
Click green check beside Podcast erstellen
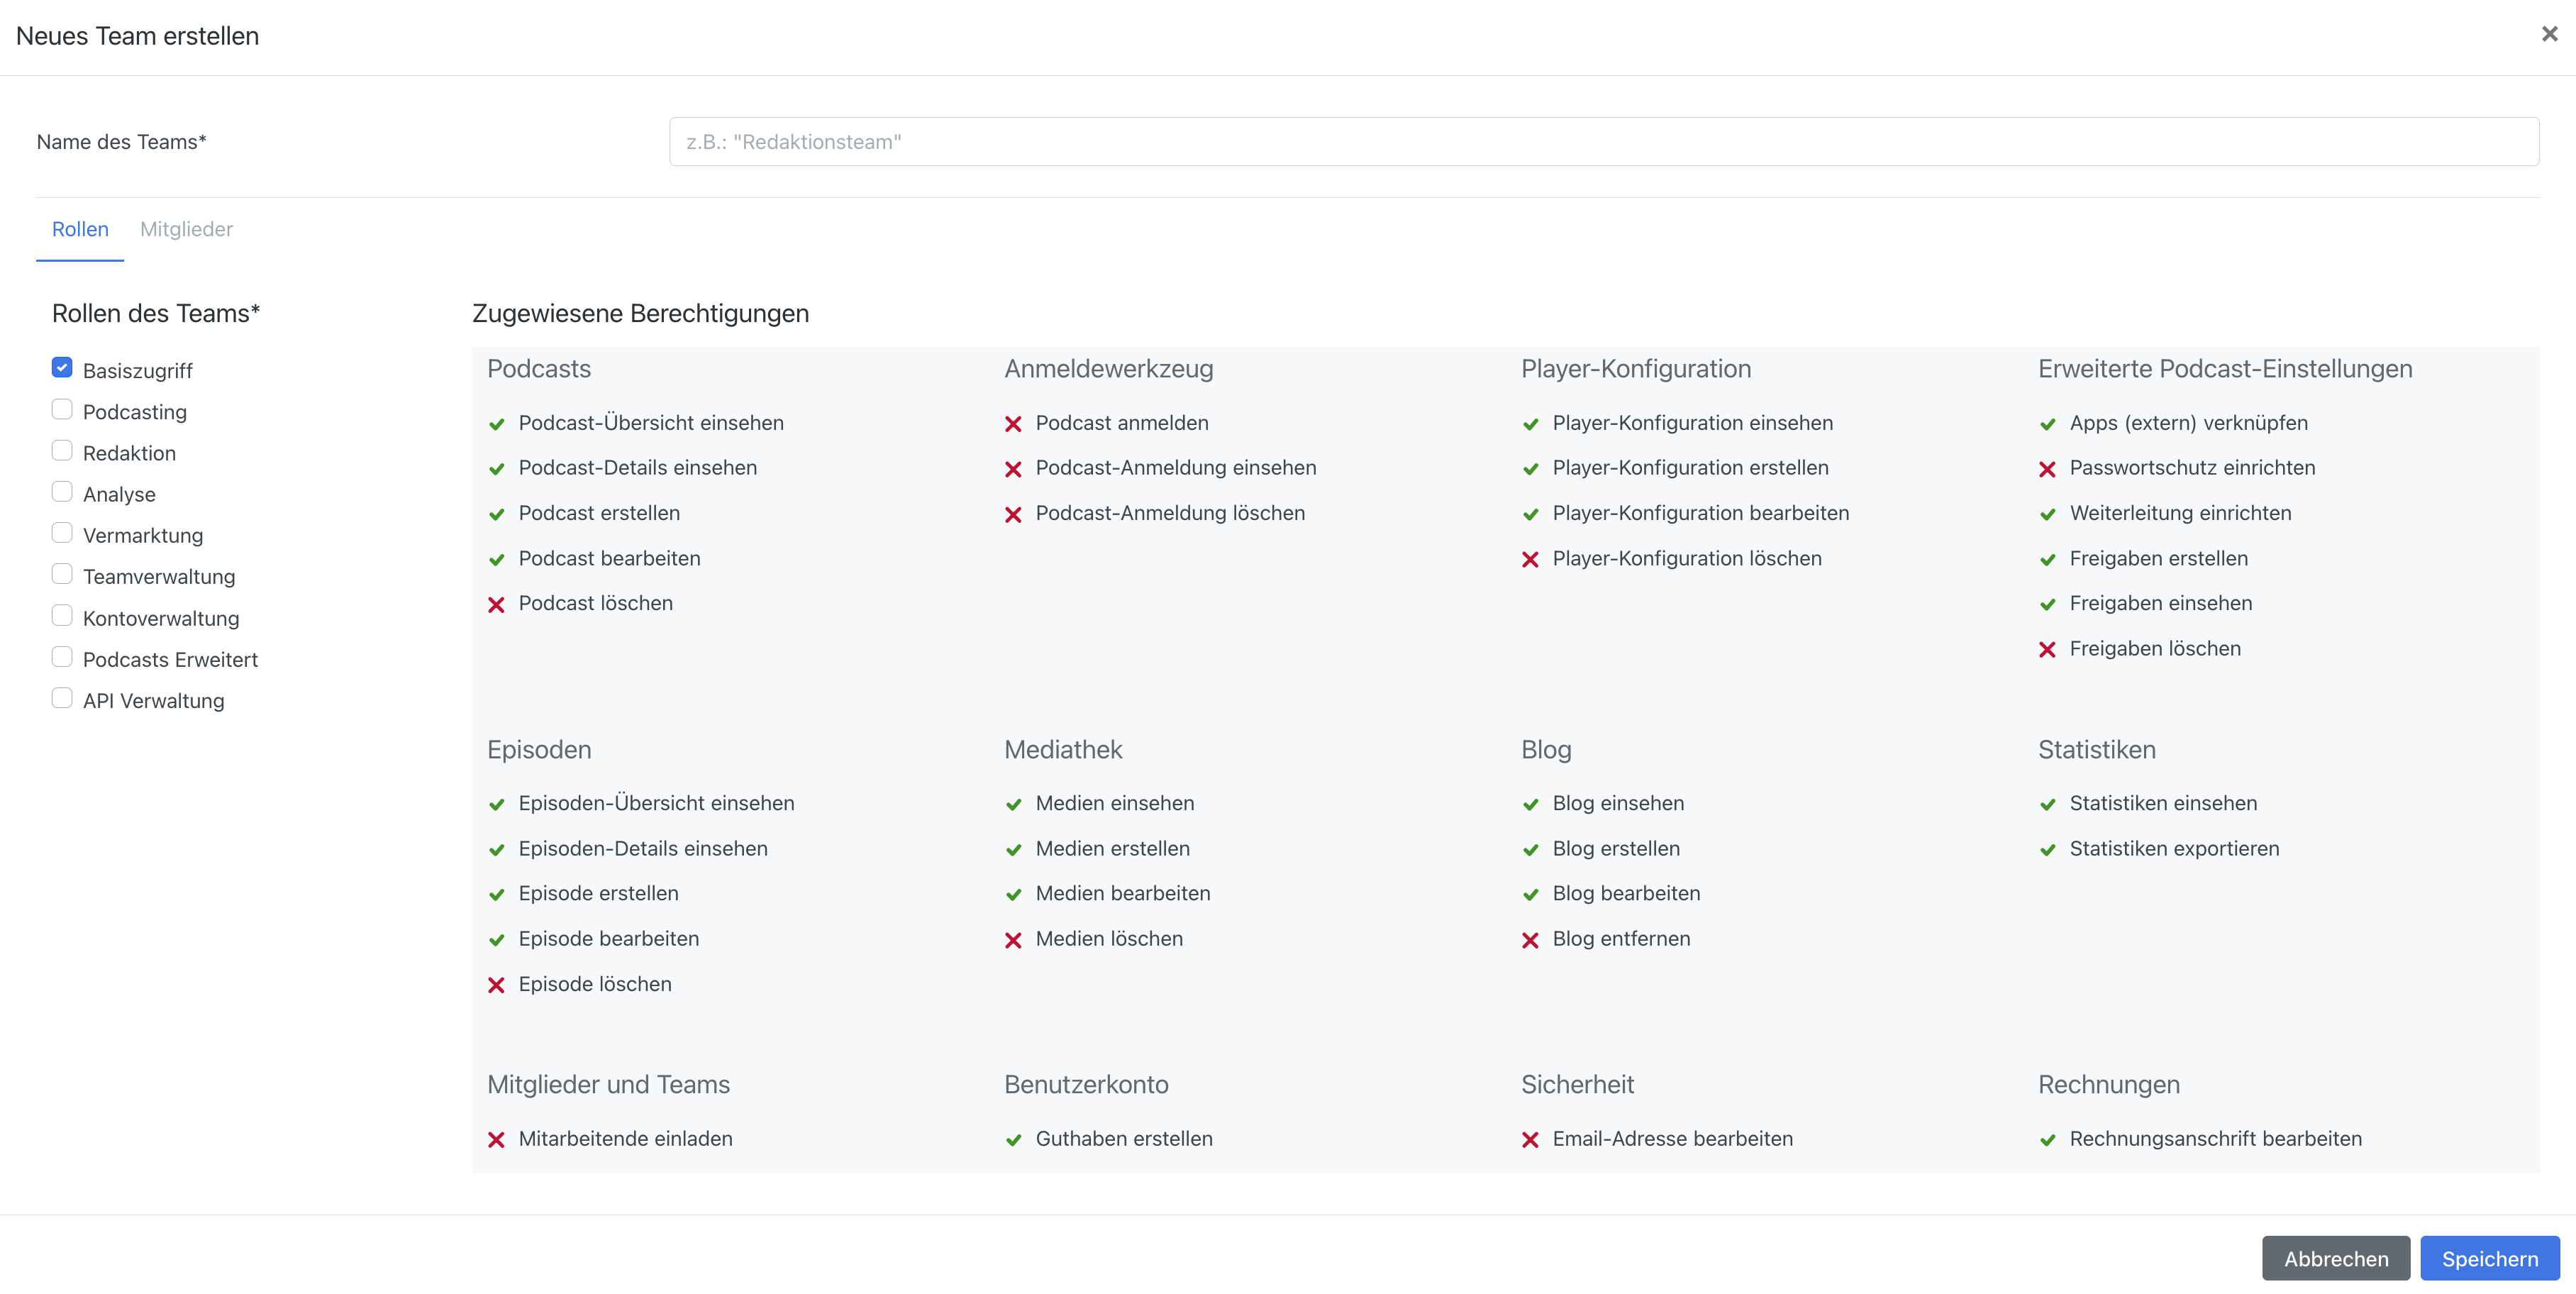pos(496,514)
